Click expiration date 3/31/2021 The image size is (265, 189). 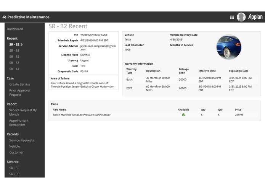tap(240, 80)
